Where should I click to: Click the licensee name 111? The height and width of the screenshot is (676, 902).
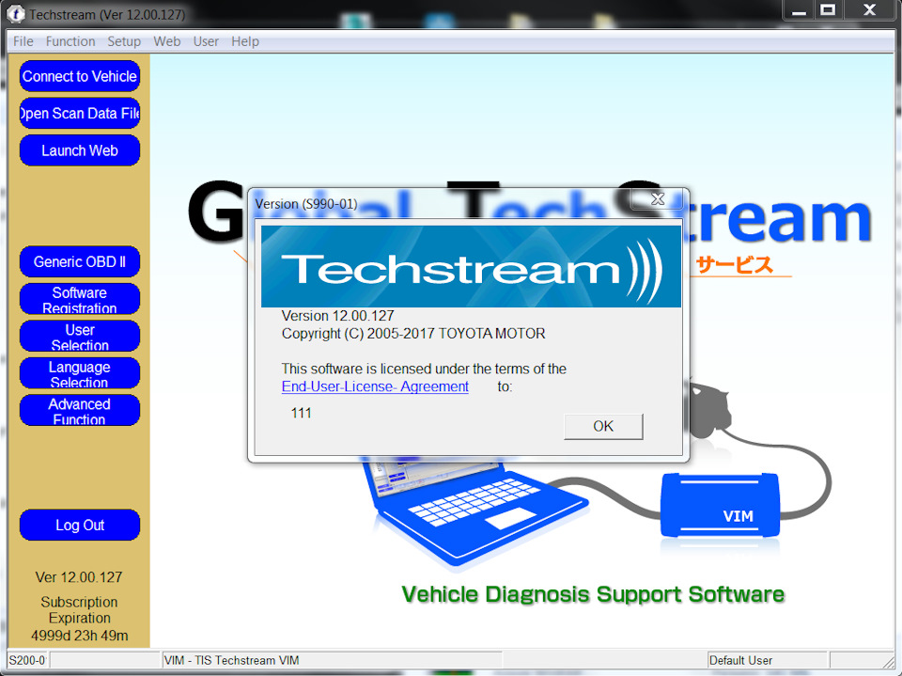pos(301,413)
